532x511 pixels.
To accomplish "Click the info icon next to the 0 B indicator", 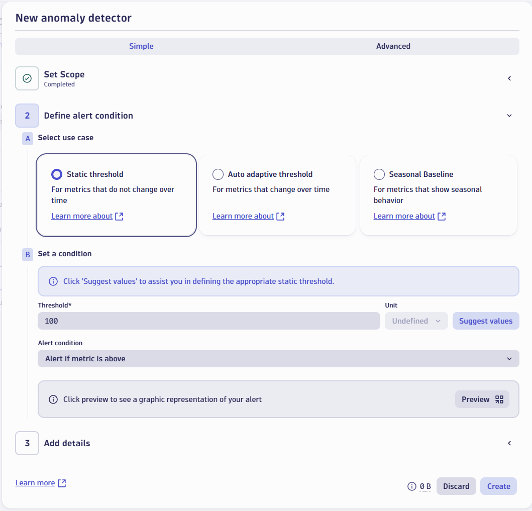I will coord(411,486).
